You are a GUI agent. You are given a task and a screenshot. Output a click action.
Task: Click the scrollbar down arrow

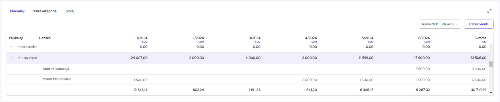pos(491,93)
